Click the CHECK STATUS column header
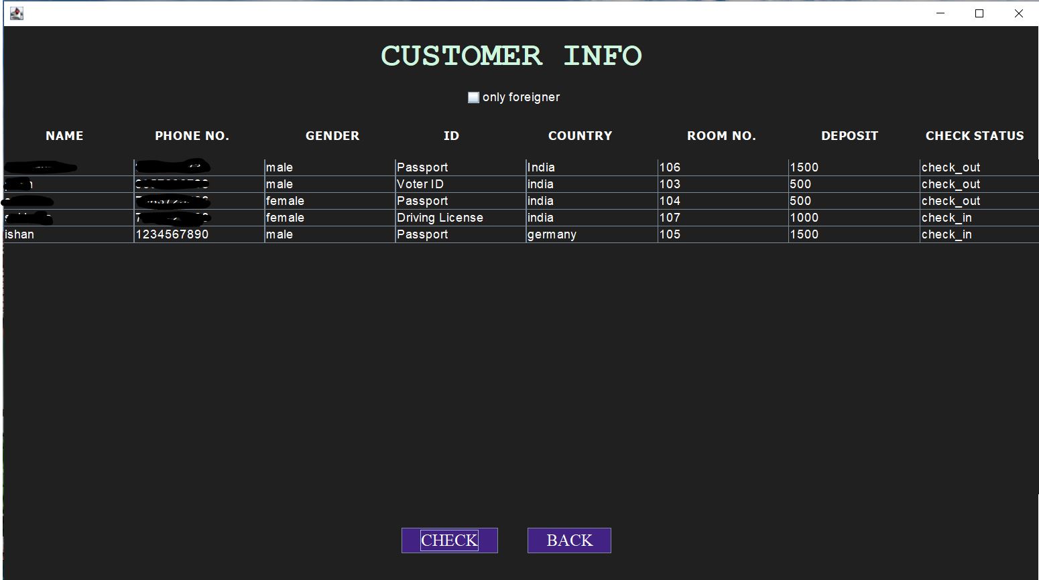 [x=975, y=136]
